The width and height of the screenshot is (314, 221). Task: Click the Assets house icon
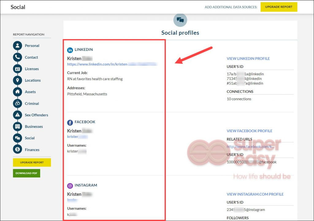[x=17, y=92]
